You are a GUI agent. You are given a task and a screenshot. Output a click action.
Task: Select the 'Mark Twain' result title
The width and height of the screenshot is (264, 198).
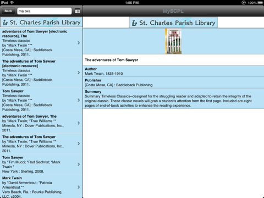click(x=12, y=178)
